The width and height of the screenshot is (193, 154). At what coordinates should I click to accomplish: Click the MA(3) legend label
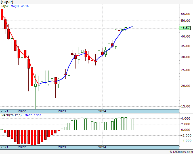15,6
